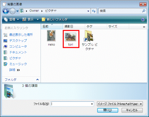
Task: Select the tori bird image thumbnail
Action: (x=71, y=37)
